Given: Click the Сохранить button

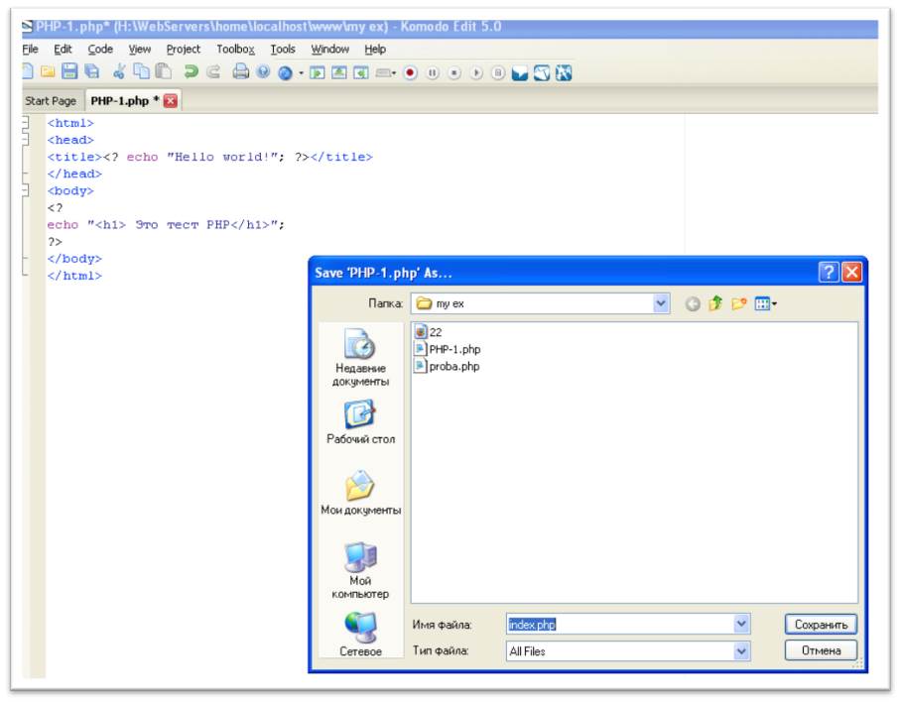Looking at the screenshot, I should point(821,625).
